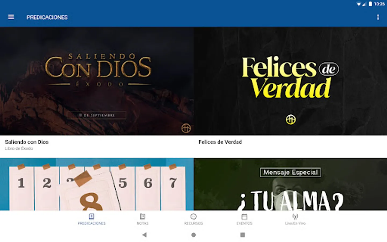Image resolution: width=387 pixels, height=242 pixels.
Task: Open the numbered calendar pages series thumbnail
Action: click(97, 184)
